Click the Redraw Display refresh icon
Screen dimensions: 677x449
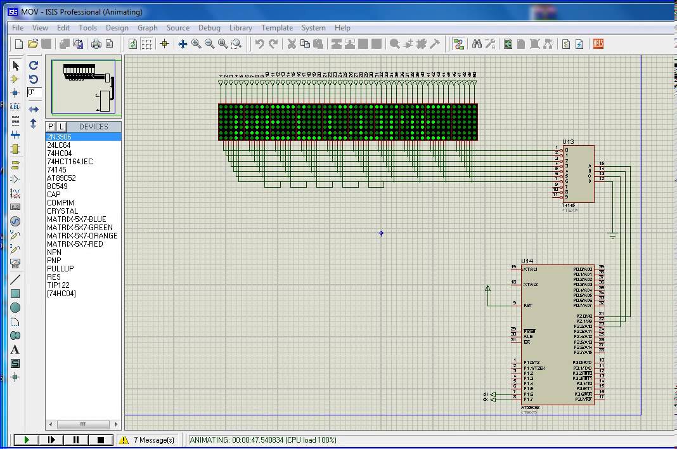tap(133, 44)
